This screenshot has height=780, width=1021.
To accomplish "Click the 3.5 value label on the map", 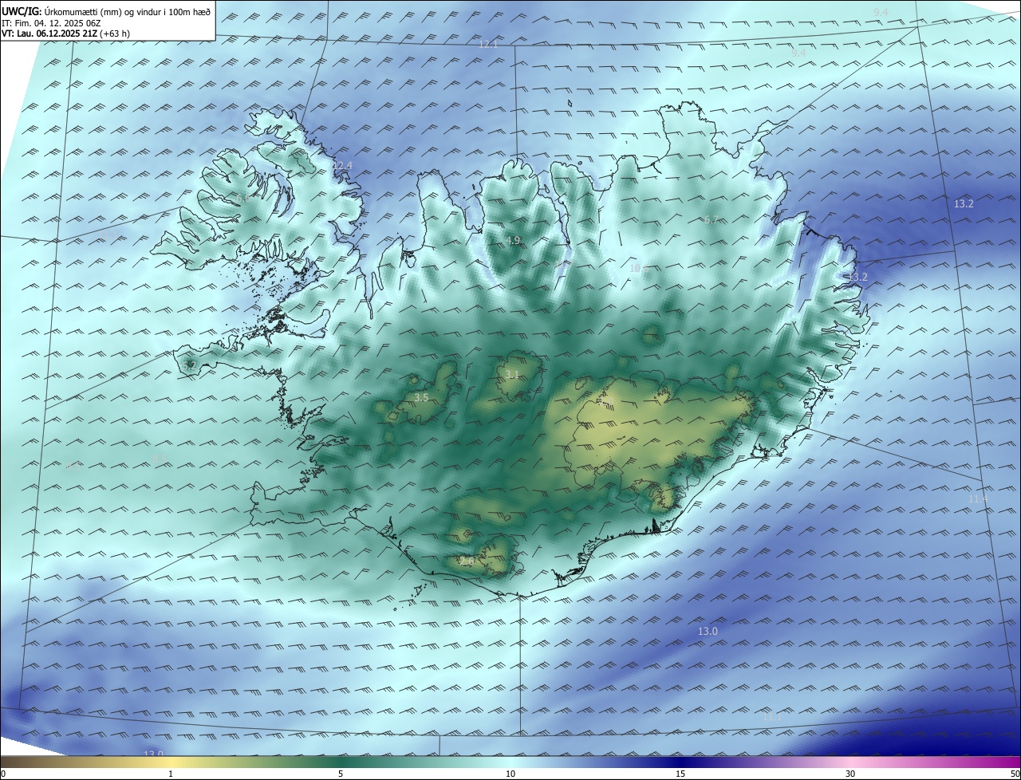I will click(421, 397).
